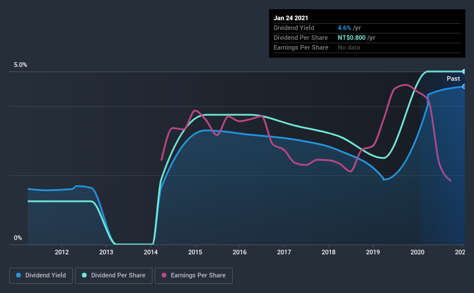
Task: Toggle the Earnings Per Share legend button
Action: point(194,276)
